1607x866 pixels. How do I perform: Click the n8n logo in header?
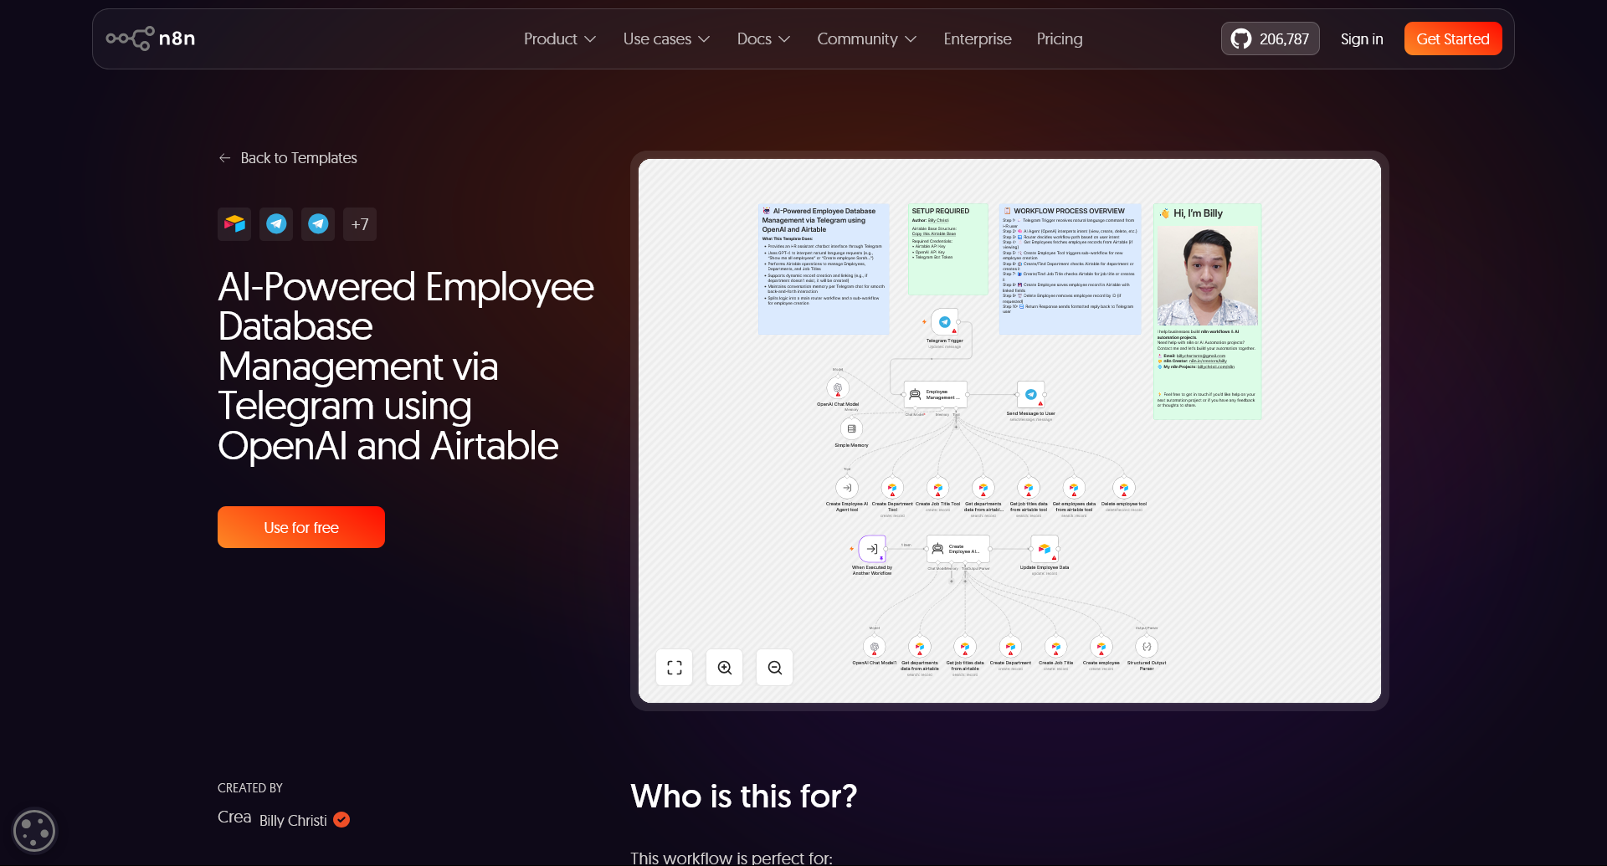151,38
